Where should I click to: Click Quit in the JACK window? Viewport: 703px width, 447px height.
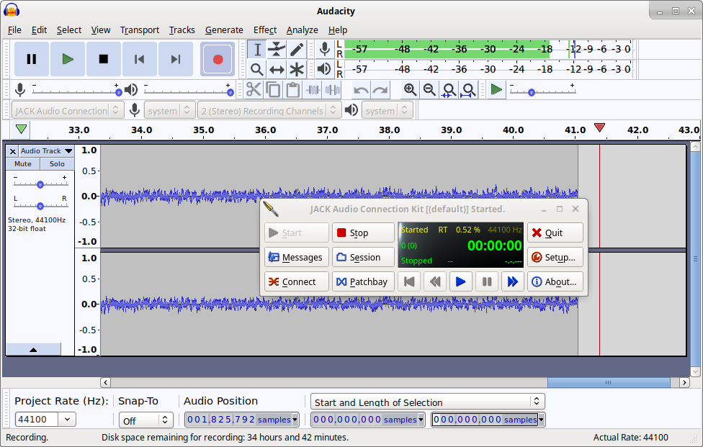(555, 232)
